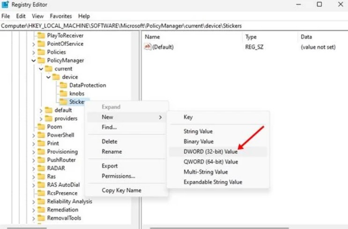Choose Delete in the context menu
Screen dimensions: 348x229
coord(126,142)
